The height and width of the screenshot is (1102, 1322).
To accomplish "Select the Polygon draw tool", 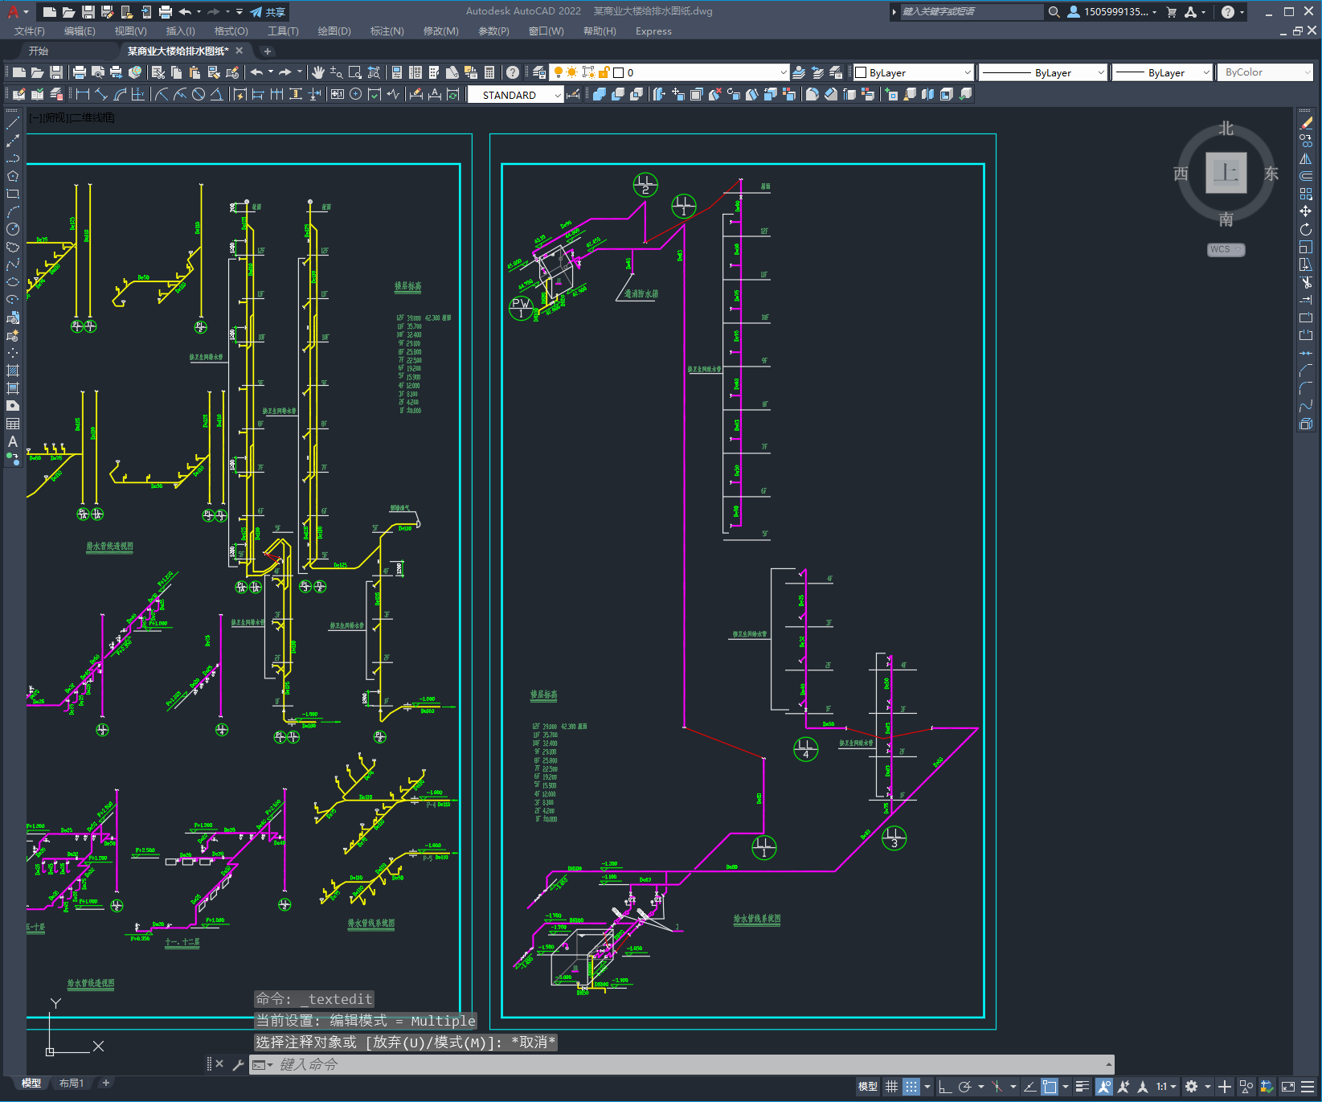I will coord(12,176).
